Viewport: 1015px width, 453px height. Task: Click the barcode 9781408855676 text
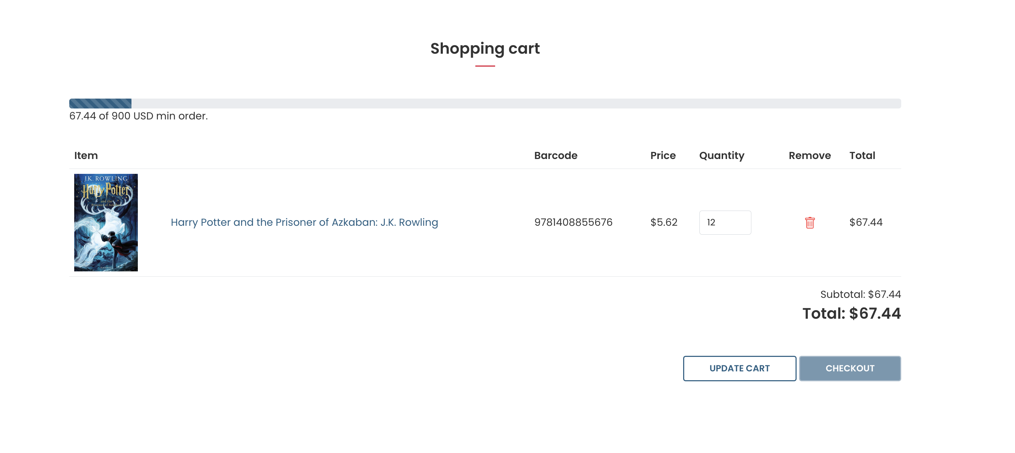point(573,222)
